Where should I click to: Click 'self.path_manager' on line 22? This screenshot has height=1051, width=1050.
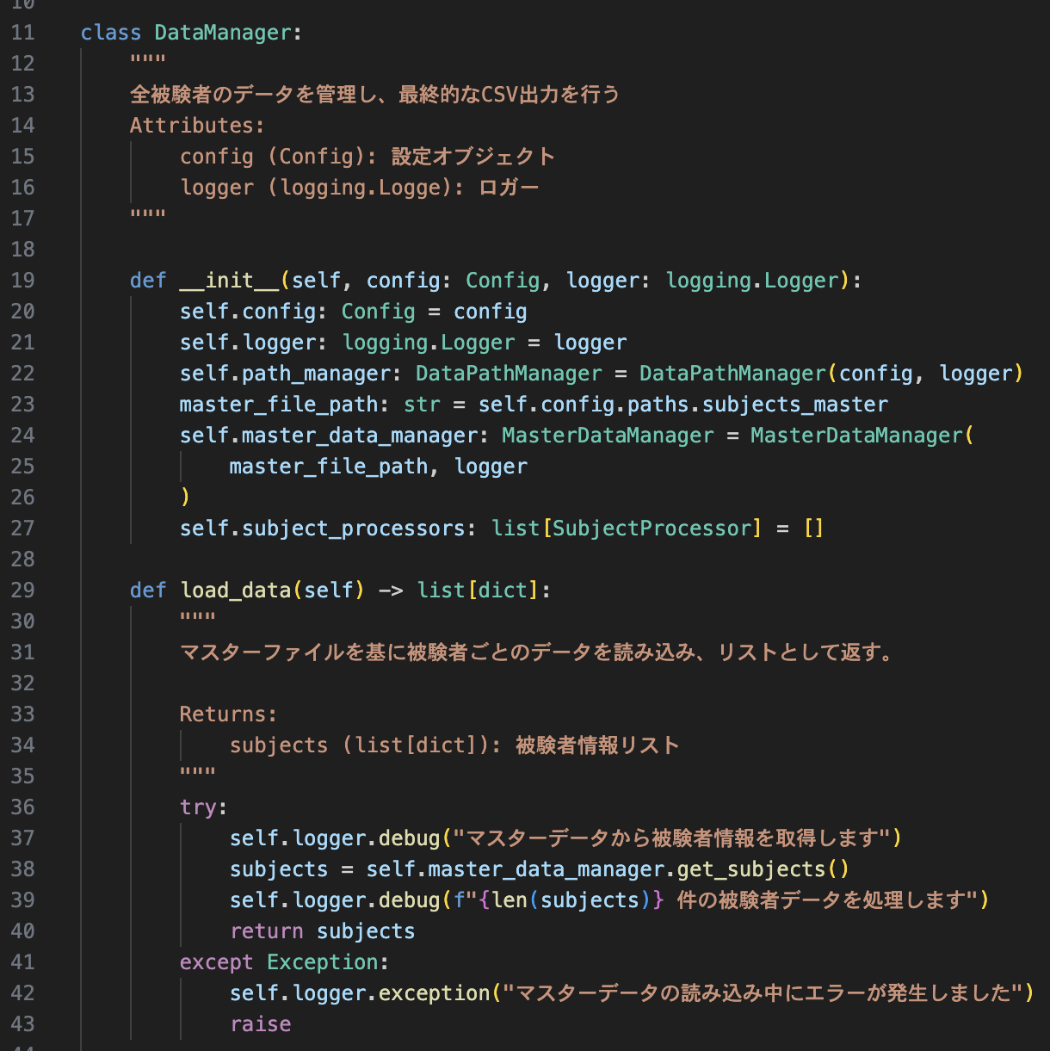click(285, 374)
